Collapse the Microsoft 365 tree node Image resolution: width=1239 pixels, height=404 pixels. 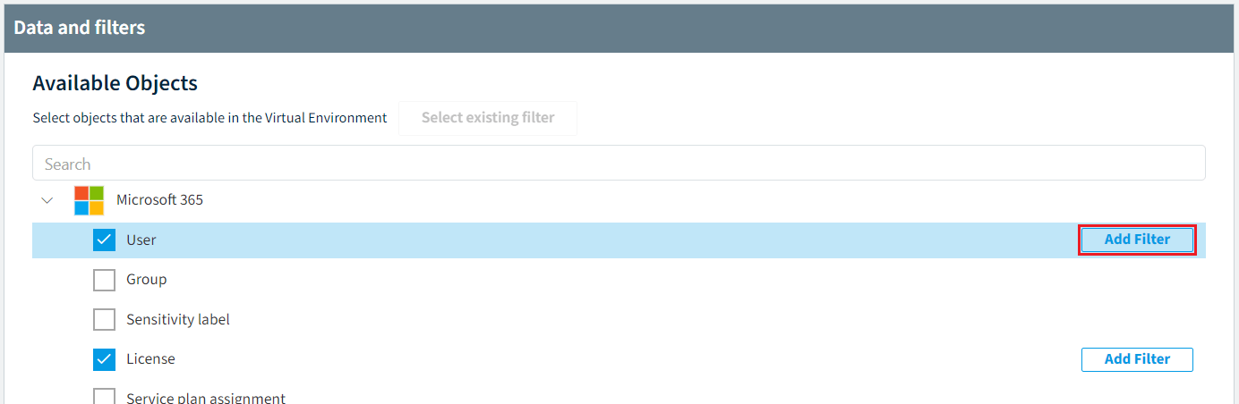click(x=47, y=200)
